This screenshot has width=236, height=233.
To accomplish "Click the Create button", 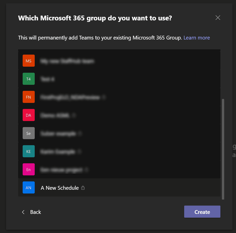I will (x=202, y=212).
